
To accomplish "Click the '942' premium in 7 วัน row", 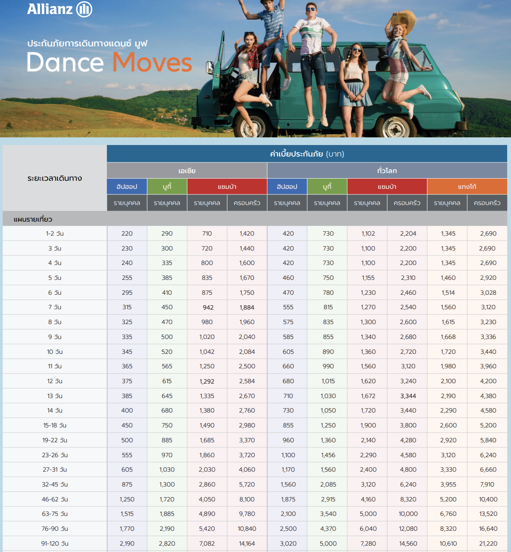I will tap(208, 307).
